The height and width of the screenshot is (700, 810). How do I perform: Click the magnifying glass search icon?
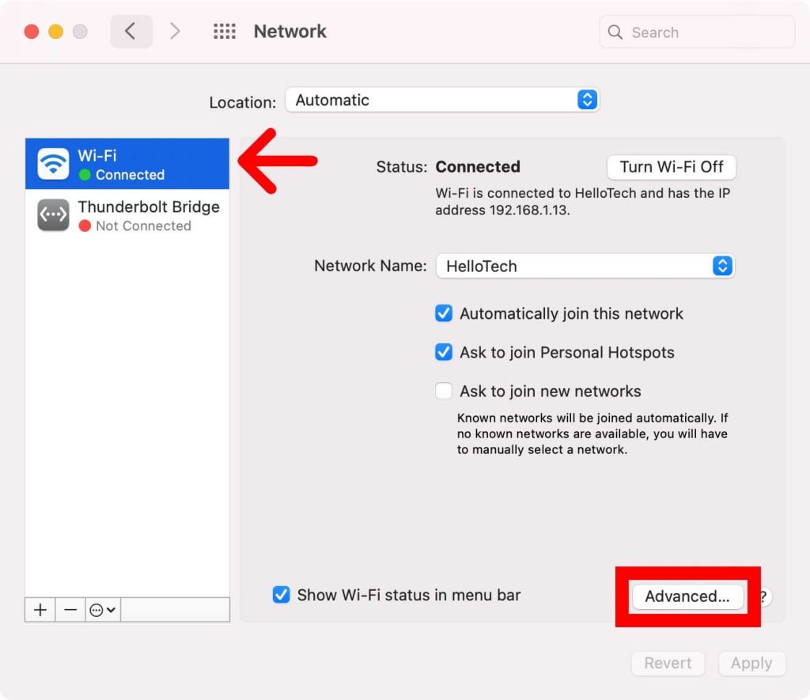(x=615, y=32)
